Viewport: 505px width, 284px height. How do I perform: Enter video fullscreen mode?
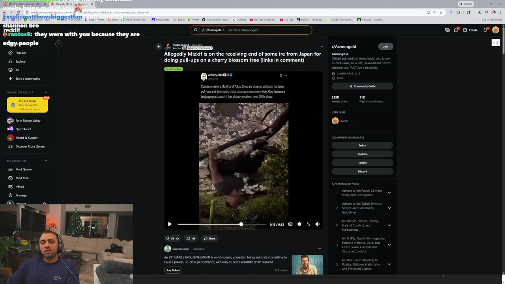click(309, 224)
